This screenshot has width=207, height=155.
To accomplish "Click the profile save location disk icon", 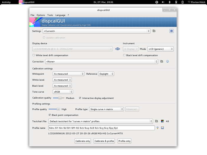I will (162, 128).
